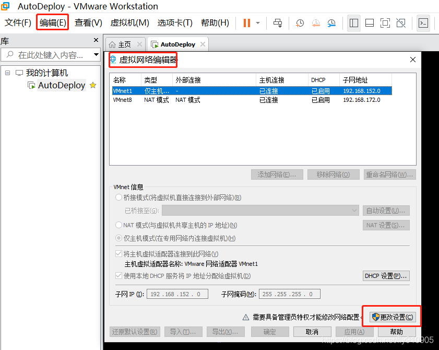
Task: Click the 添加网络(E) button
Action: point(277,174)
